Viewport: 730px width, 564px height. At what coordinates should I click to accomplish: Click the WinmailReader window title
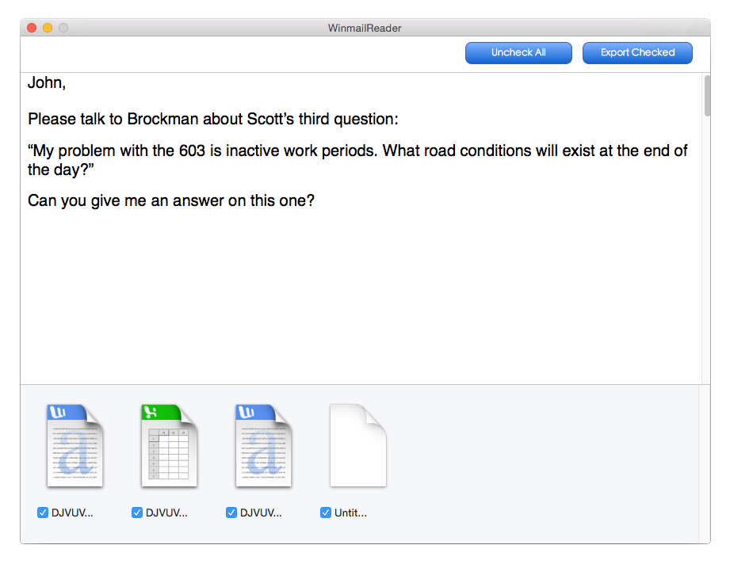[365, 28]
